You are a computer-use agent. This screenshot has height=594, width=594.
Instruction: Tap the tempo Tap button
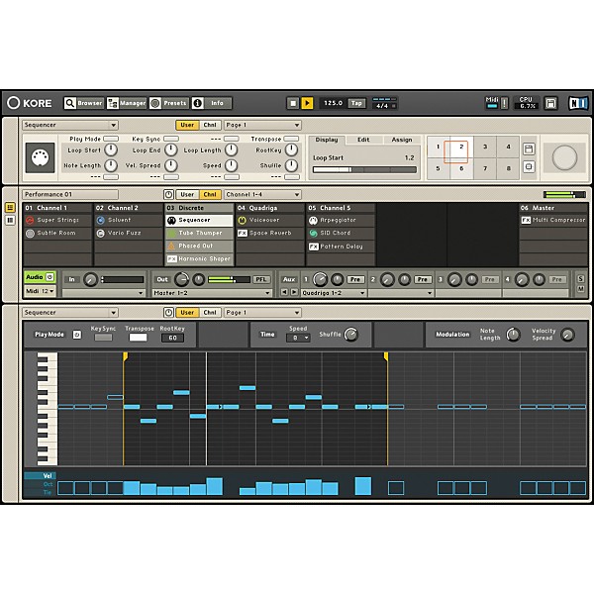[x=356, y=103]
